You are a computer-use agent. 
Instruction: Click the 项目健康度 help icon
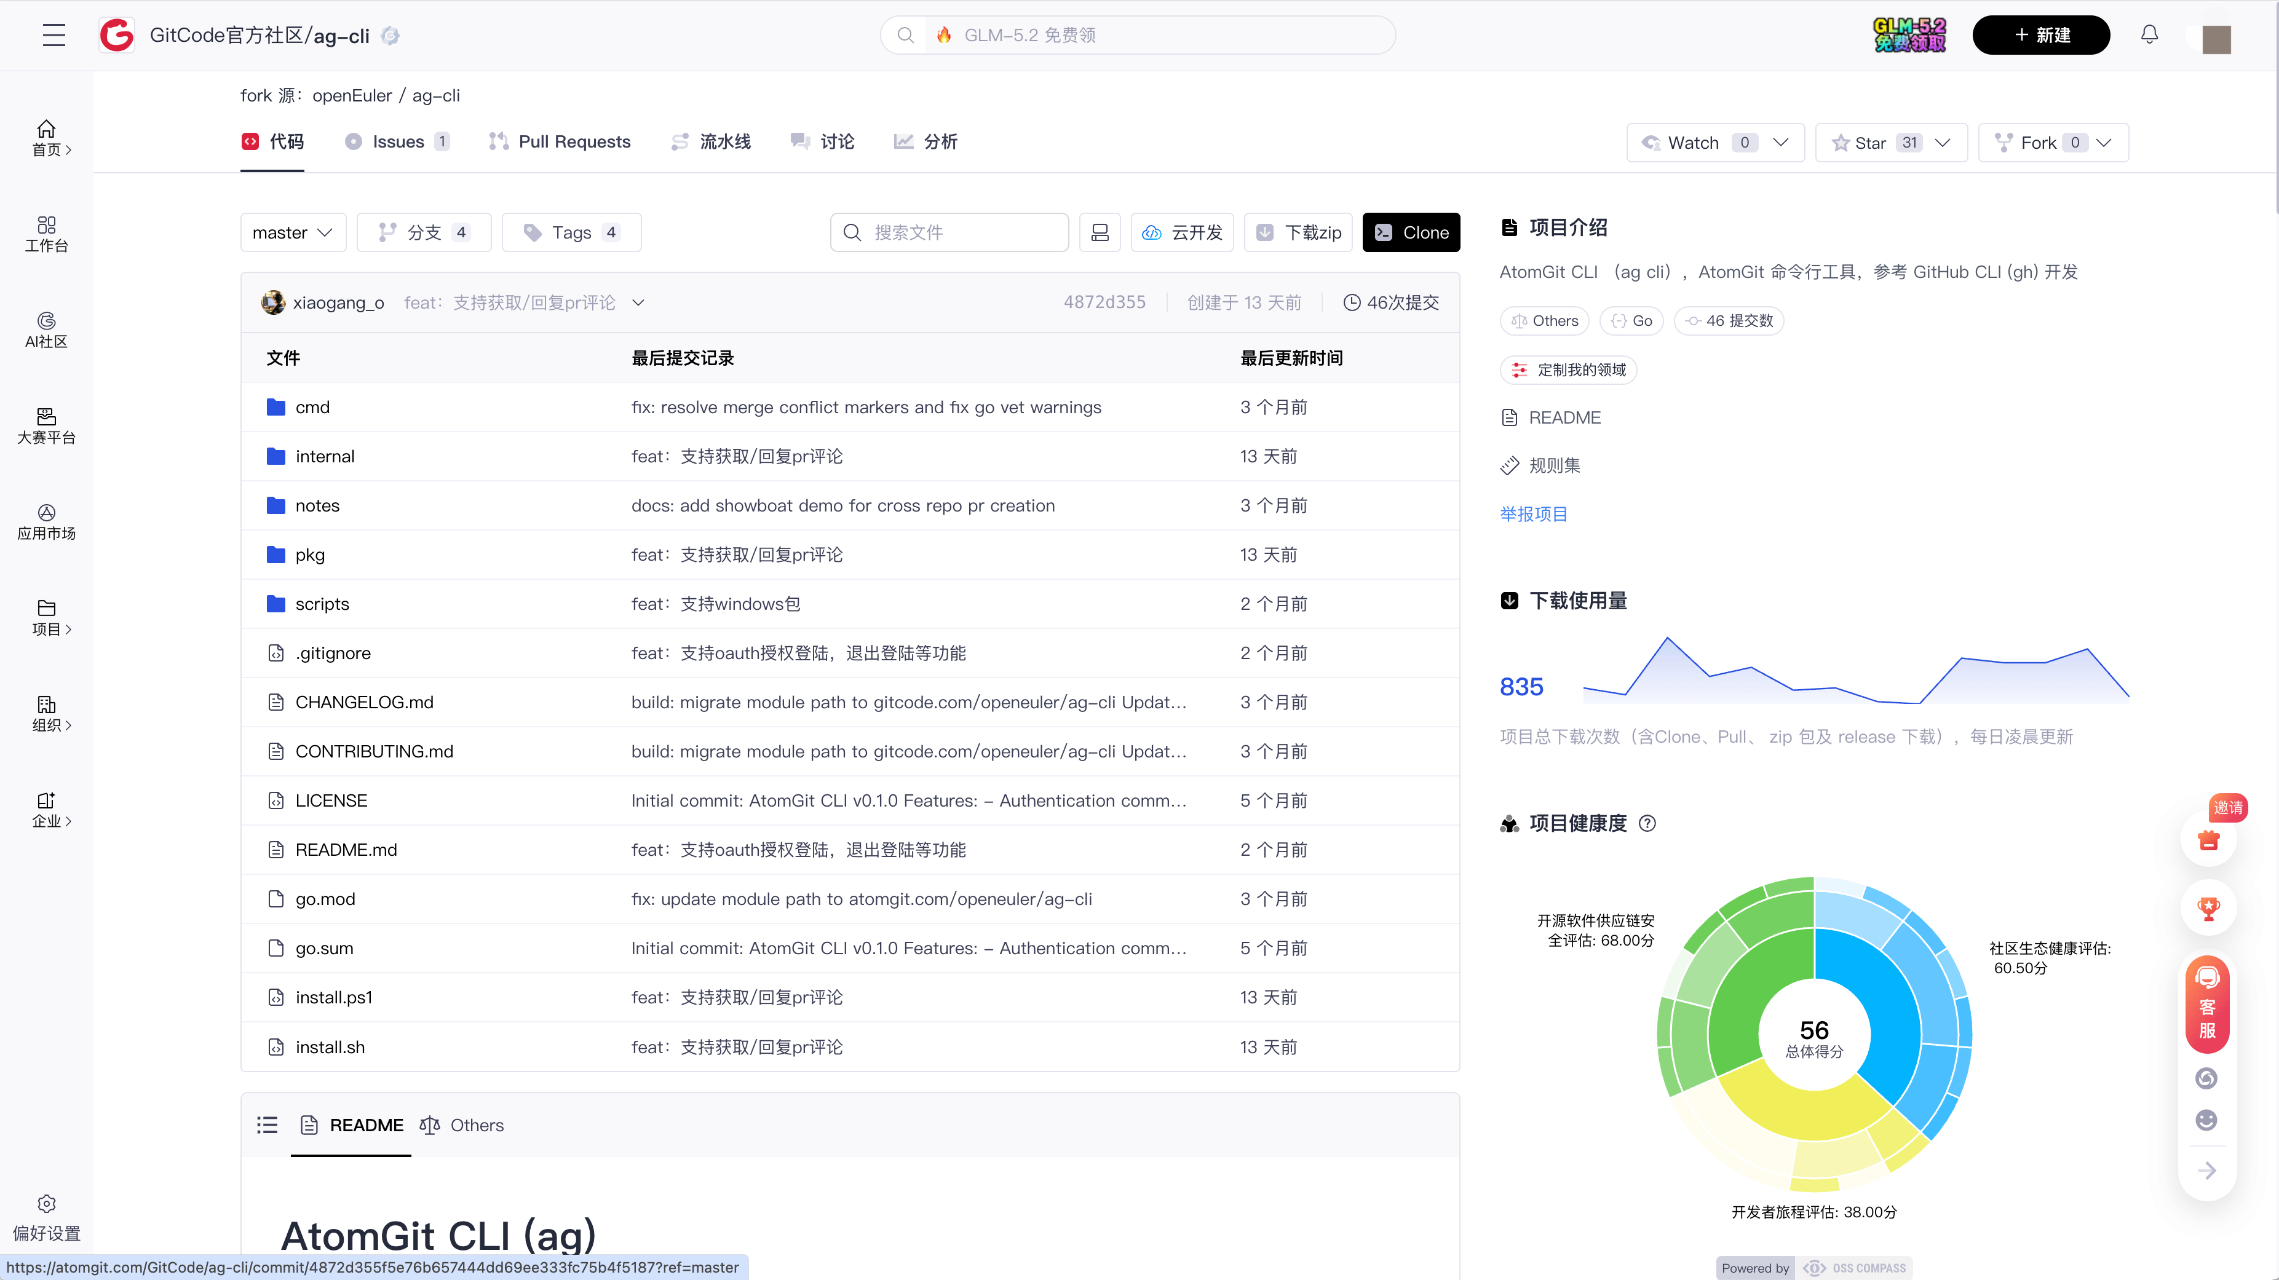(x=1647, y=824)
